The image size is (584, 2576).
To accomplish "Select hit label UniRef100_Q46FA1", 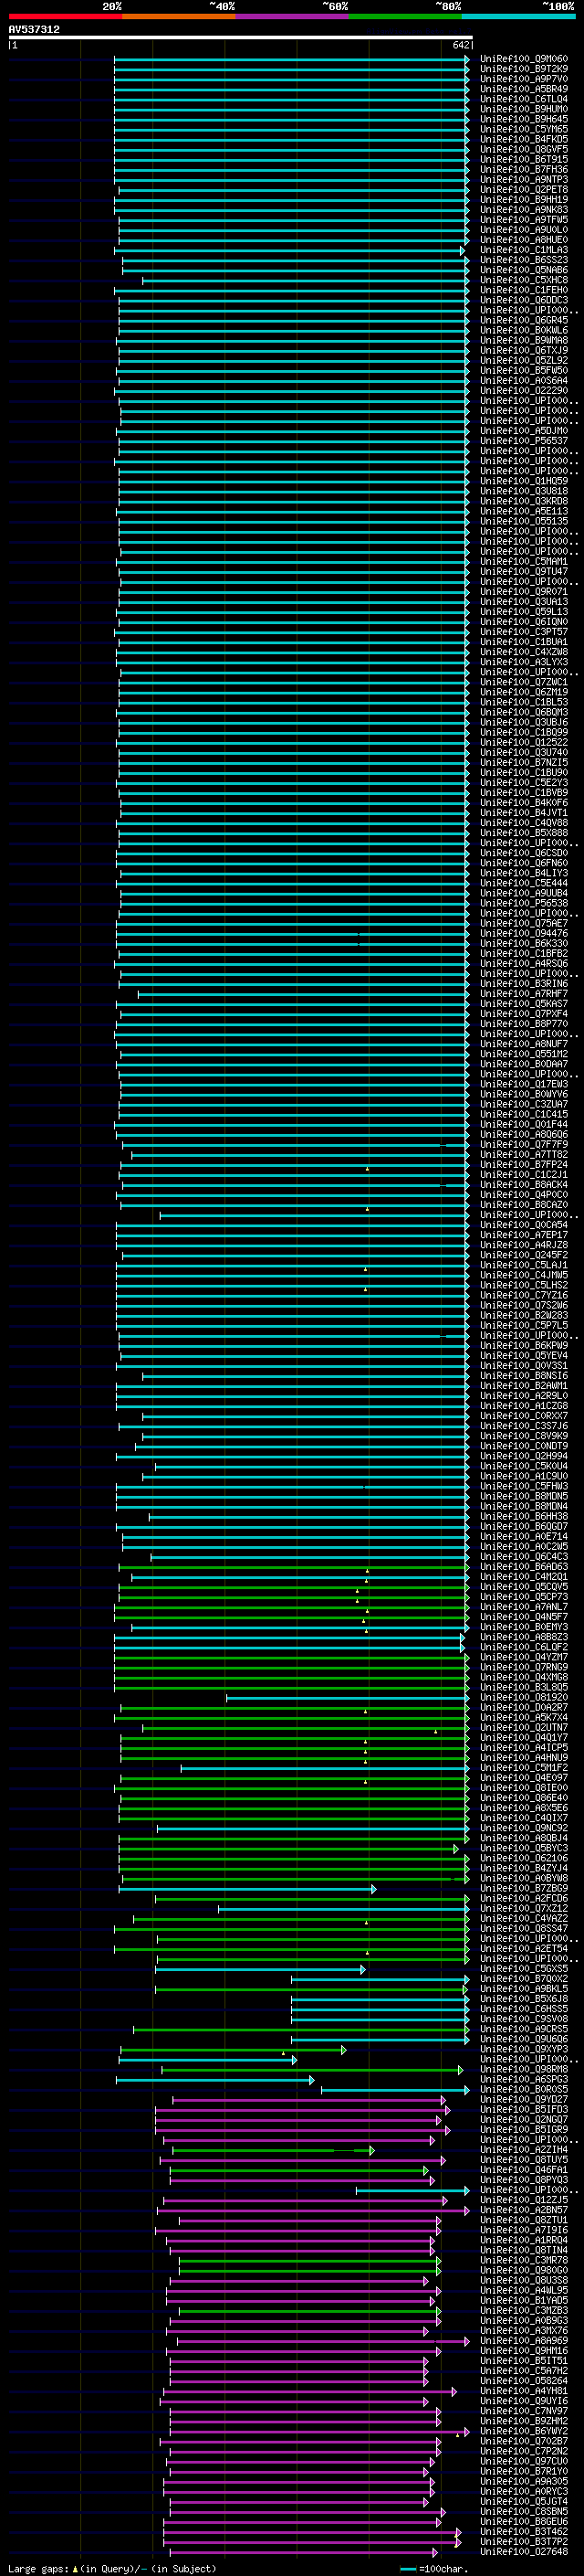I will (x=523, y=2170).
